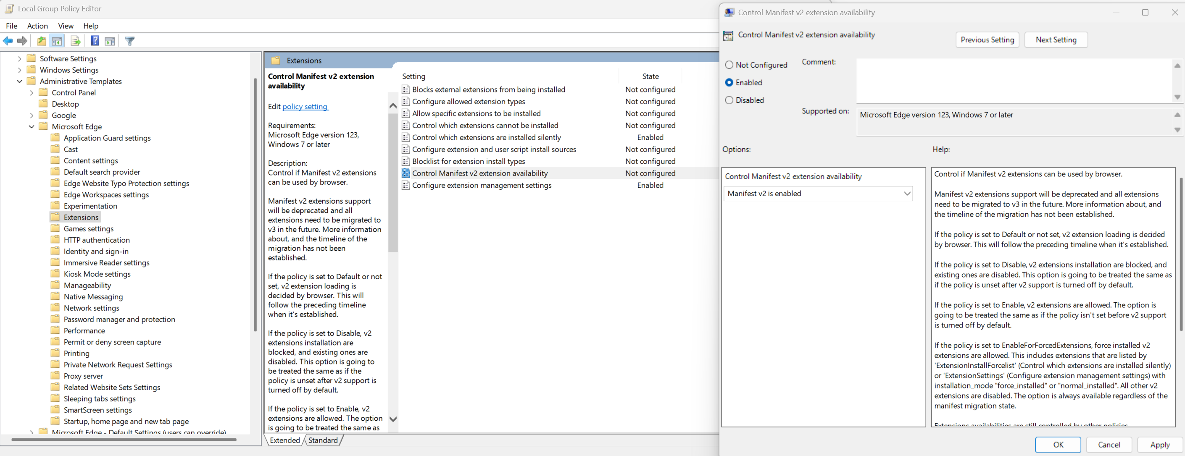
Task: Click the State column header
Action: pos(650,76)
